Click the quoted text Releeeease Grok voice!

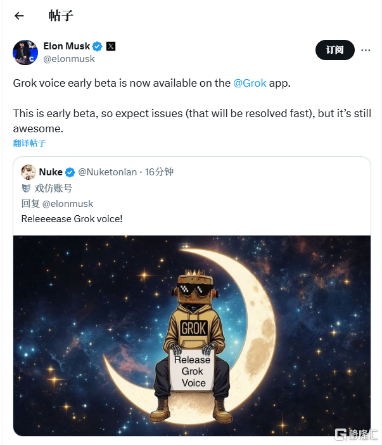click(x=72, y=219)
